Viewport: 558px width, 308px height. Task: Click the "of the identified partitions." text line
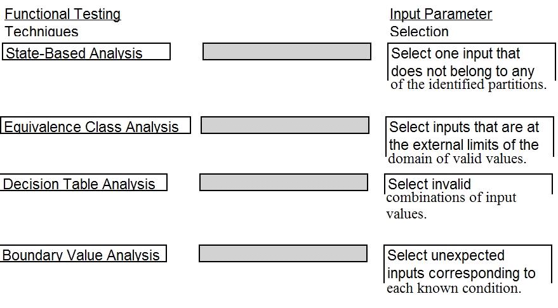468,84
